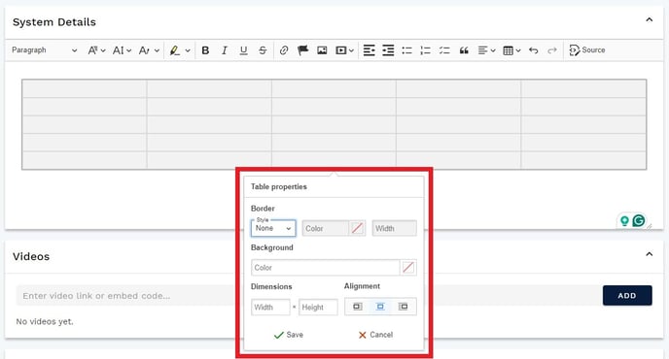The image size is (669, 359).
Task: Toggle underline formatting
Action: [243, 50]
